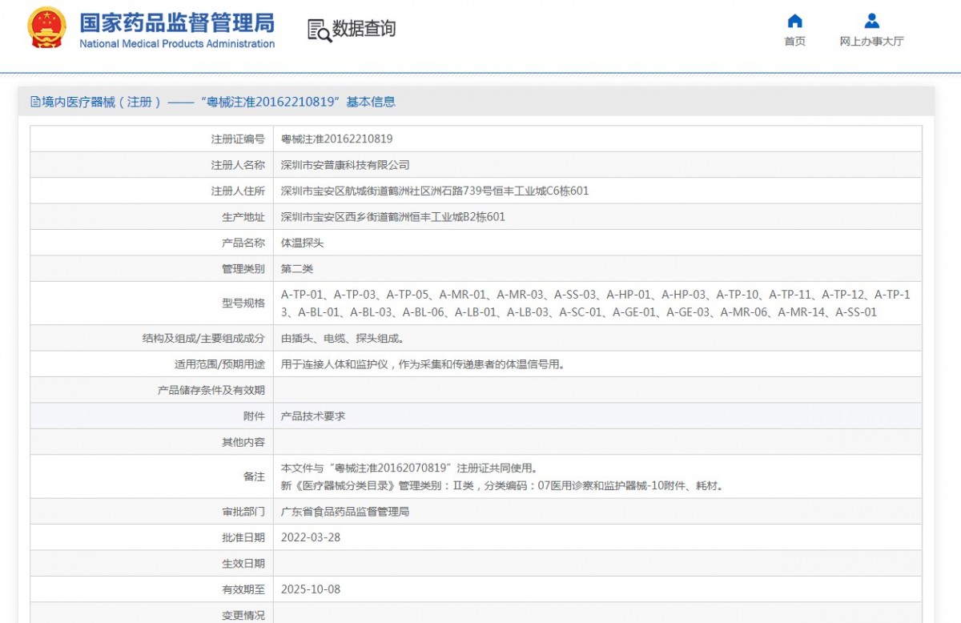
Task: Click the National Medical Products Administration subtitle
Action: pos(177,44)
